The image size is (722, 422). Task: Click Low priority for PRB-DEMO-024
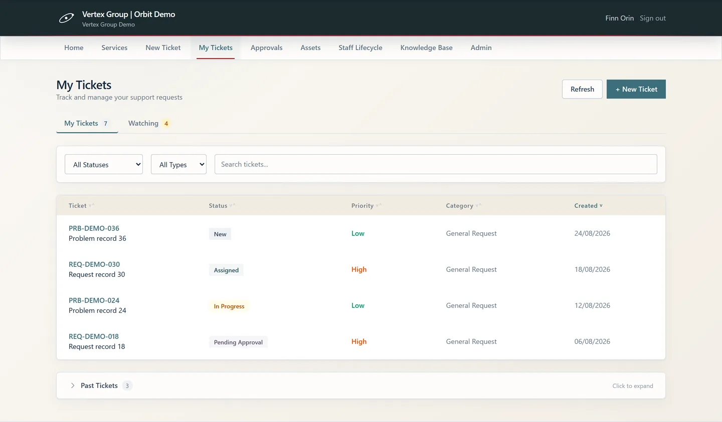(358, 305)
